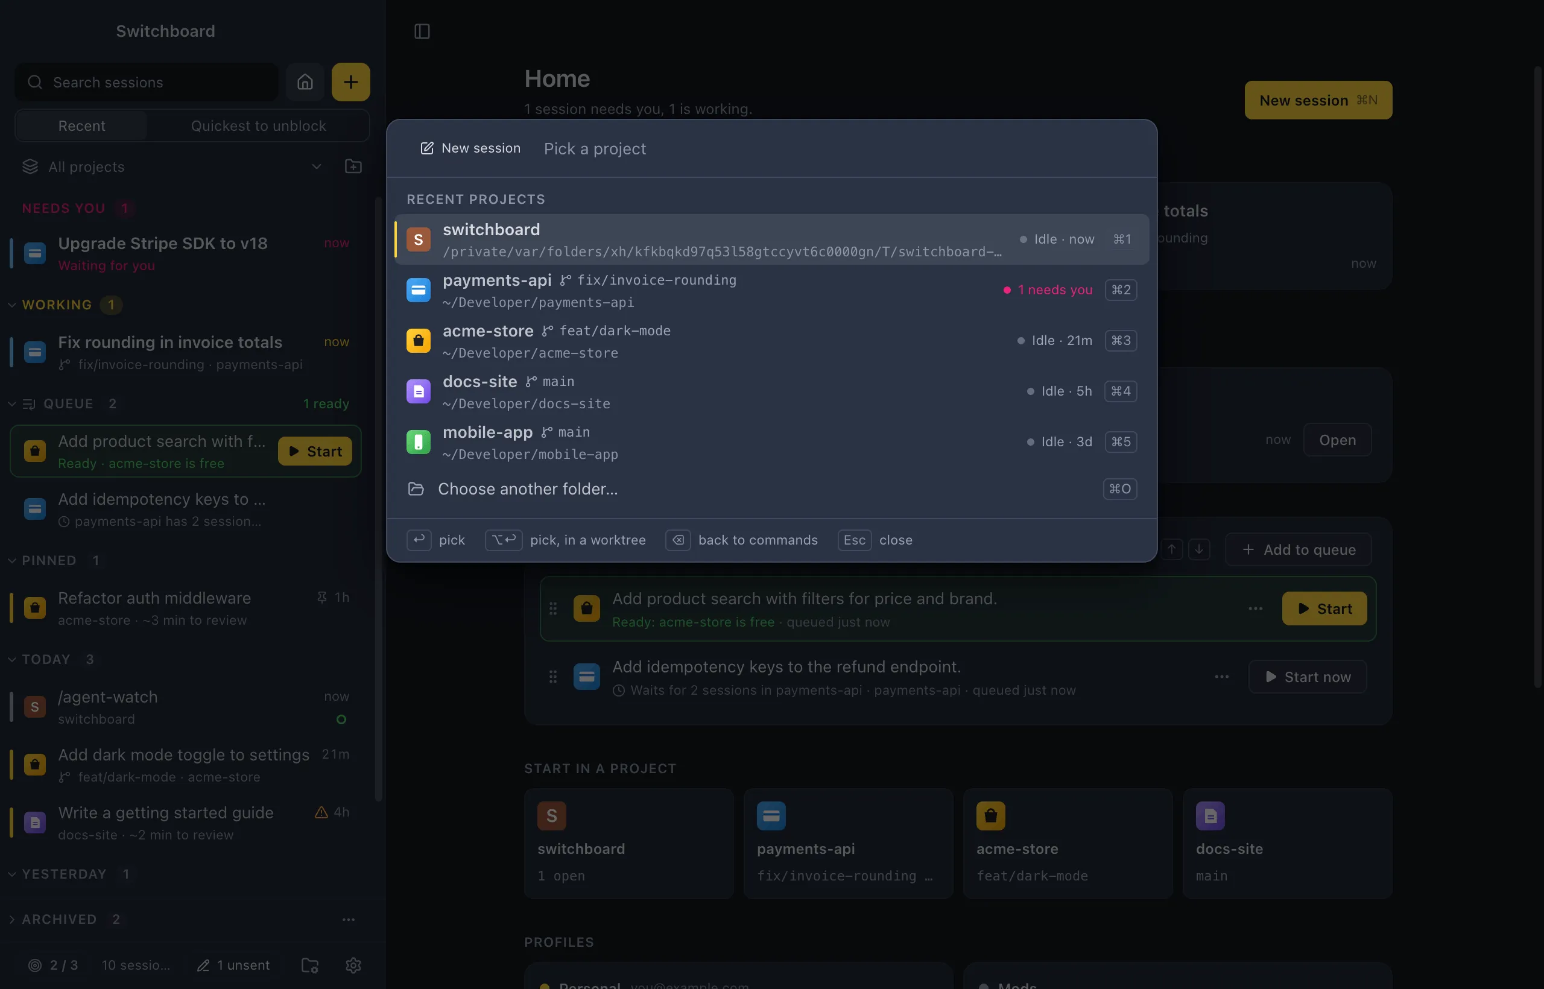Collapse the Working section

(11, 305)
